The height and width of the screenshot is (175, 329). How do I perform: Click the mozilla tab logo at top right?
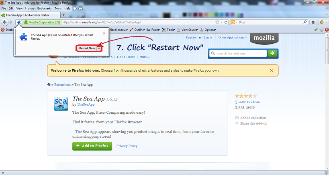tap(264, 38)
